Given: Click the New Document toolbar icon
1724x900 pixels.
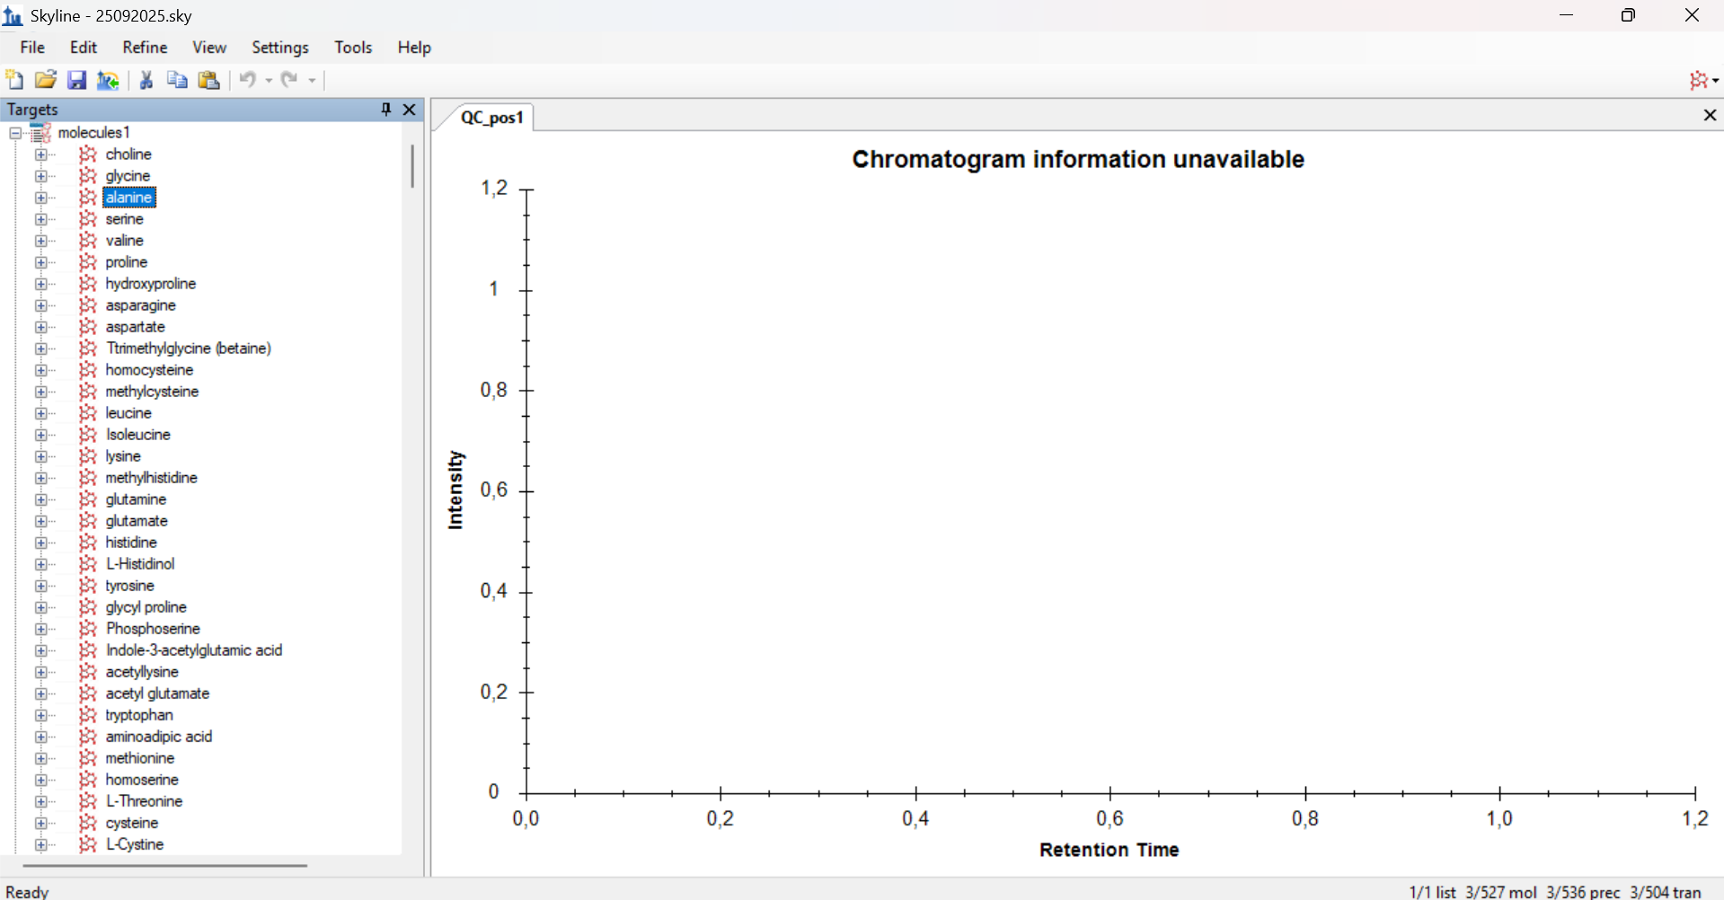Looking at the screenshot, I should (14, 80).
